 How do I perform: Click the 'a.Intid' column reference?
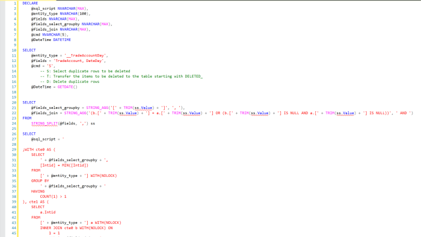pos(48,212)
